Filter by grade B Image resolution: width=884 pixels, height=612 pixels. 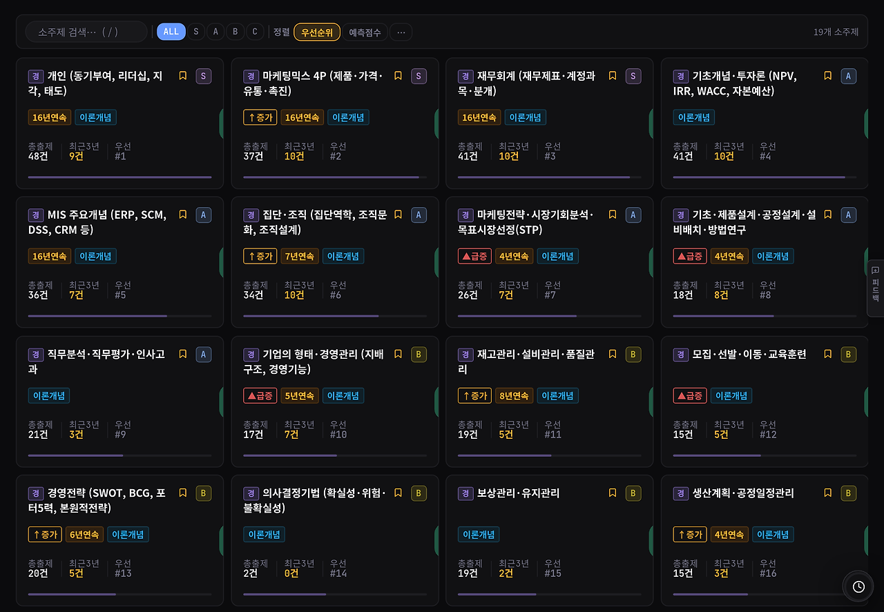coord(236,32)
